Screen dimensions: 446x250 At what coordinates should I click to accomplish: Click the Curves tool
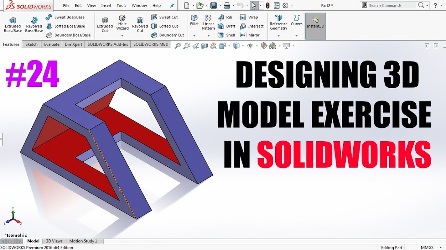click(x=297, y=20)
